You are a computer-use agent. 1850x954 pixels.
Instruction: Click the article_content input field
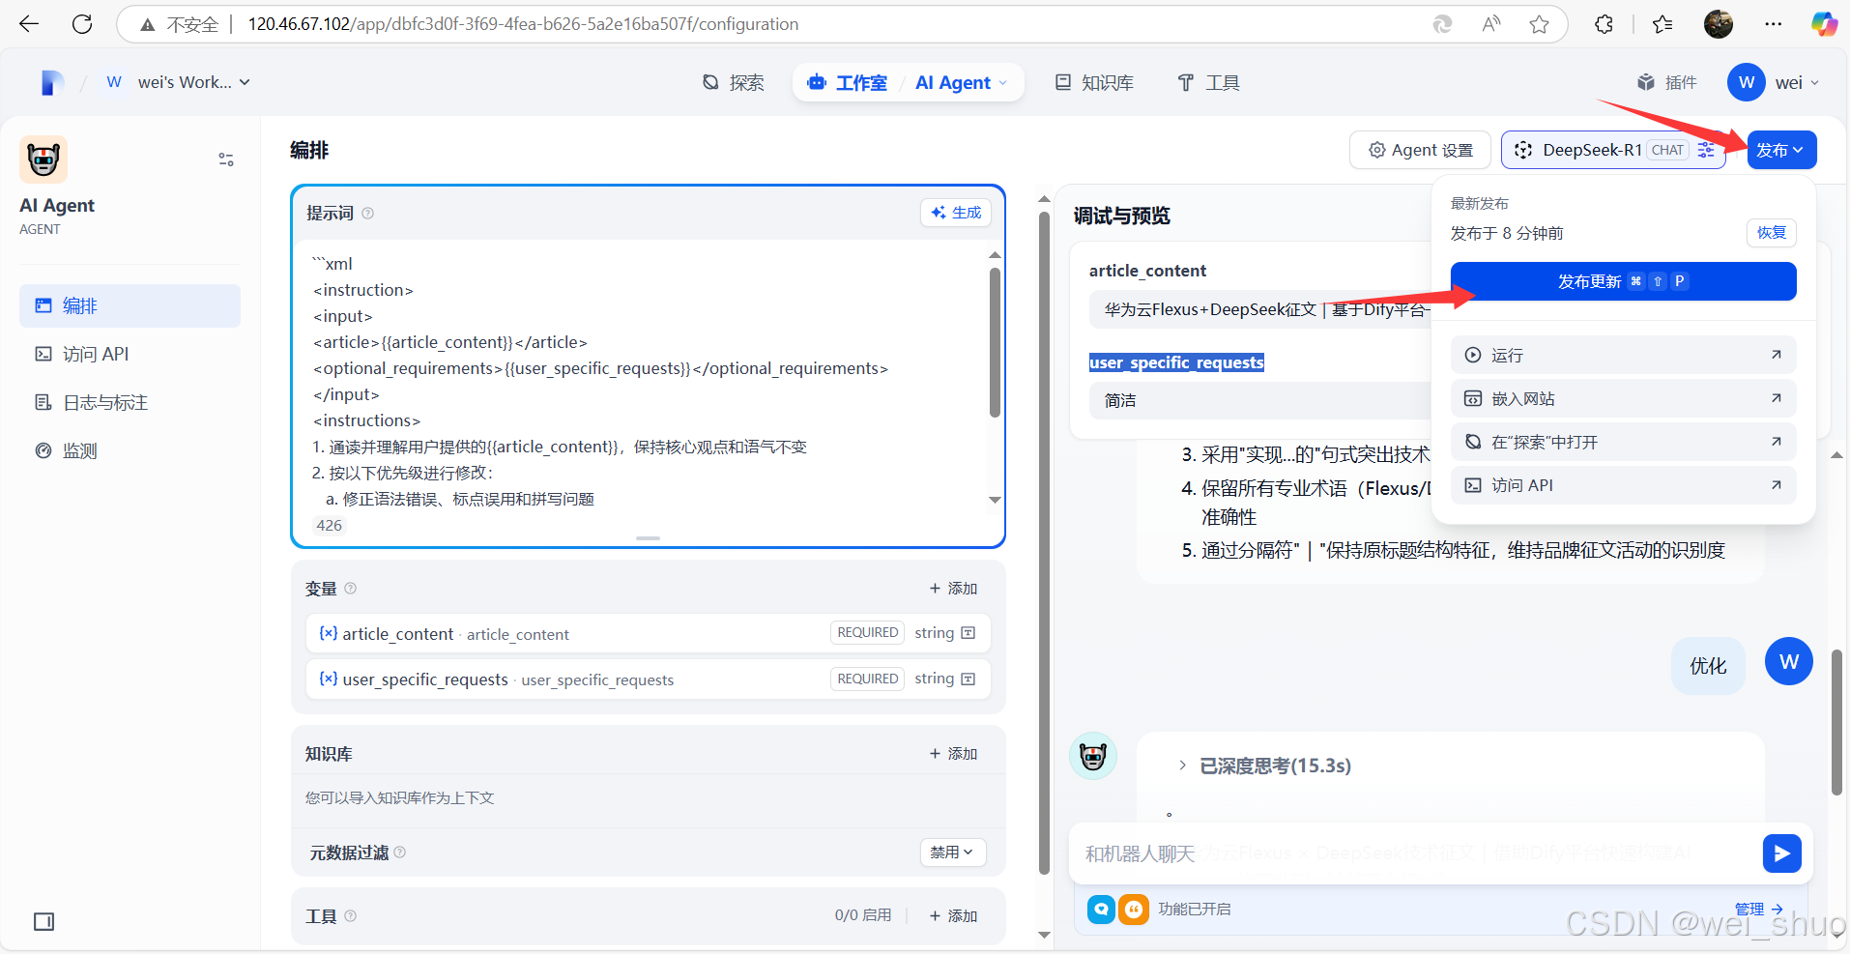click(x=1259, y=309)
